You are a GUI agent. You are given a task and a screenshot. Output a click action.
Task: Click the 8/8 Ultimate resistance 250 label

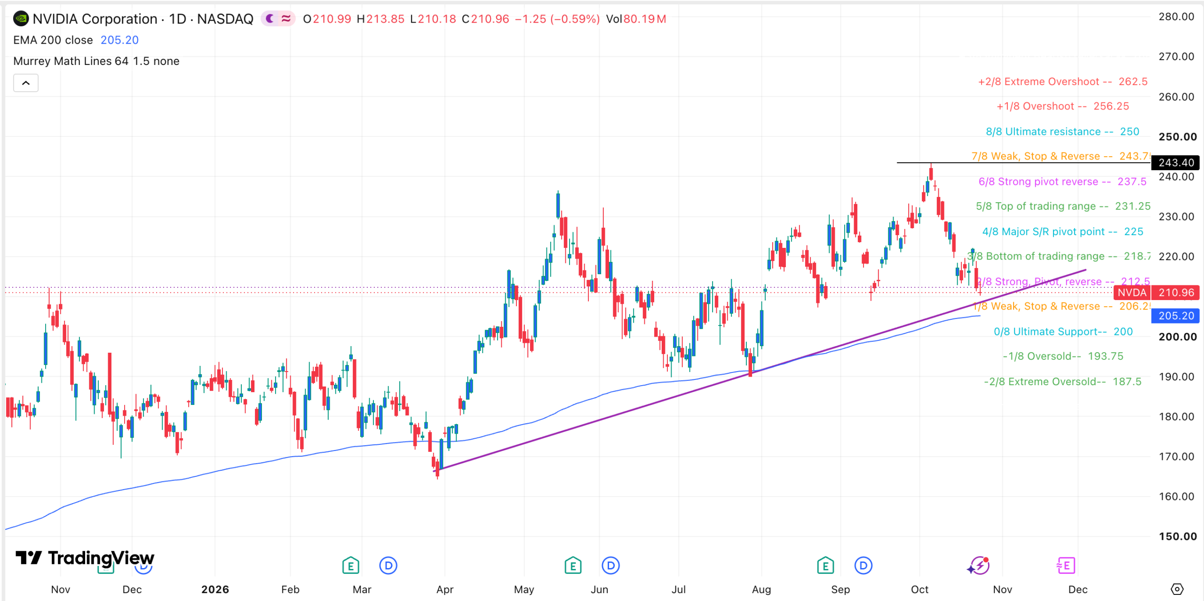(1062, 132)
